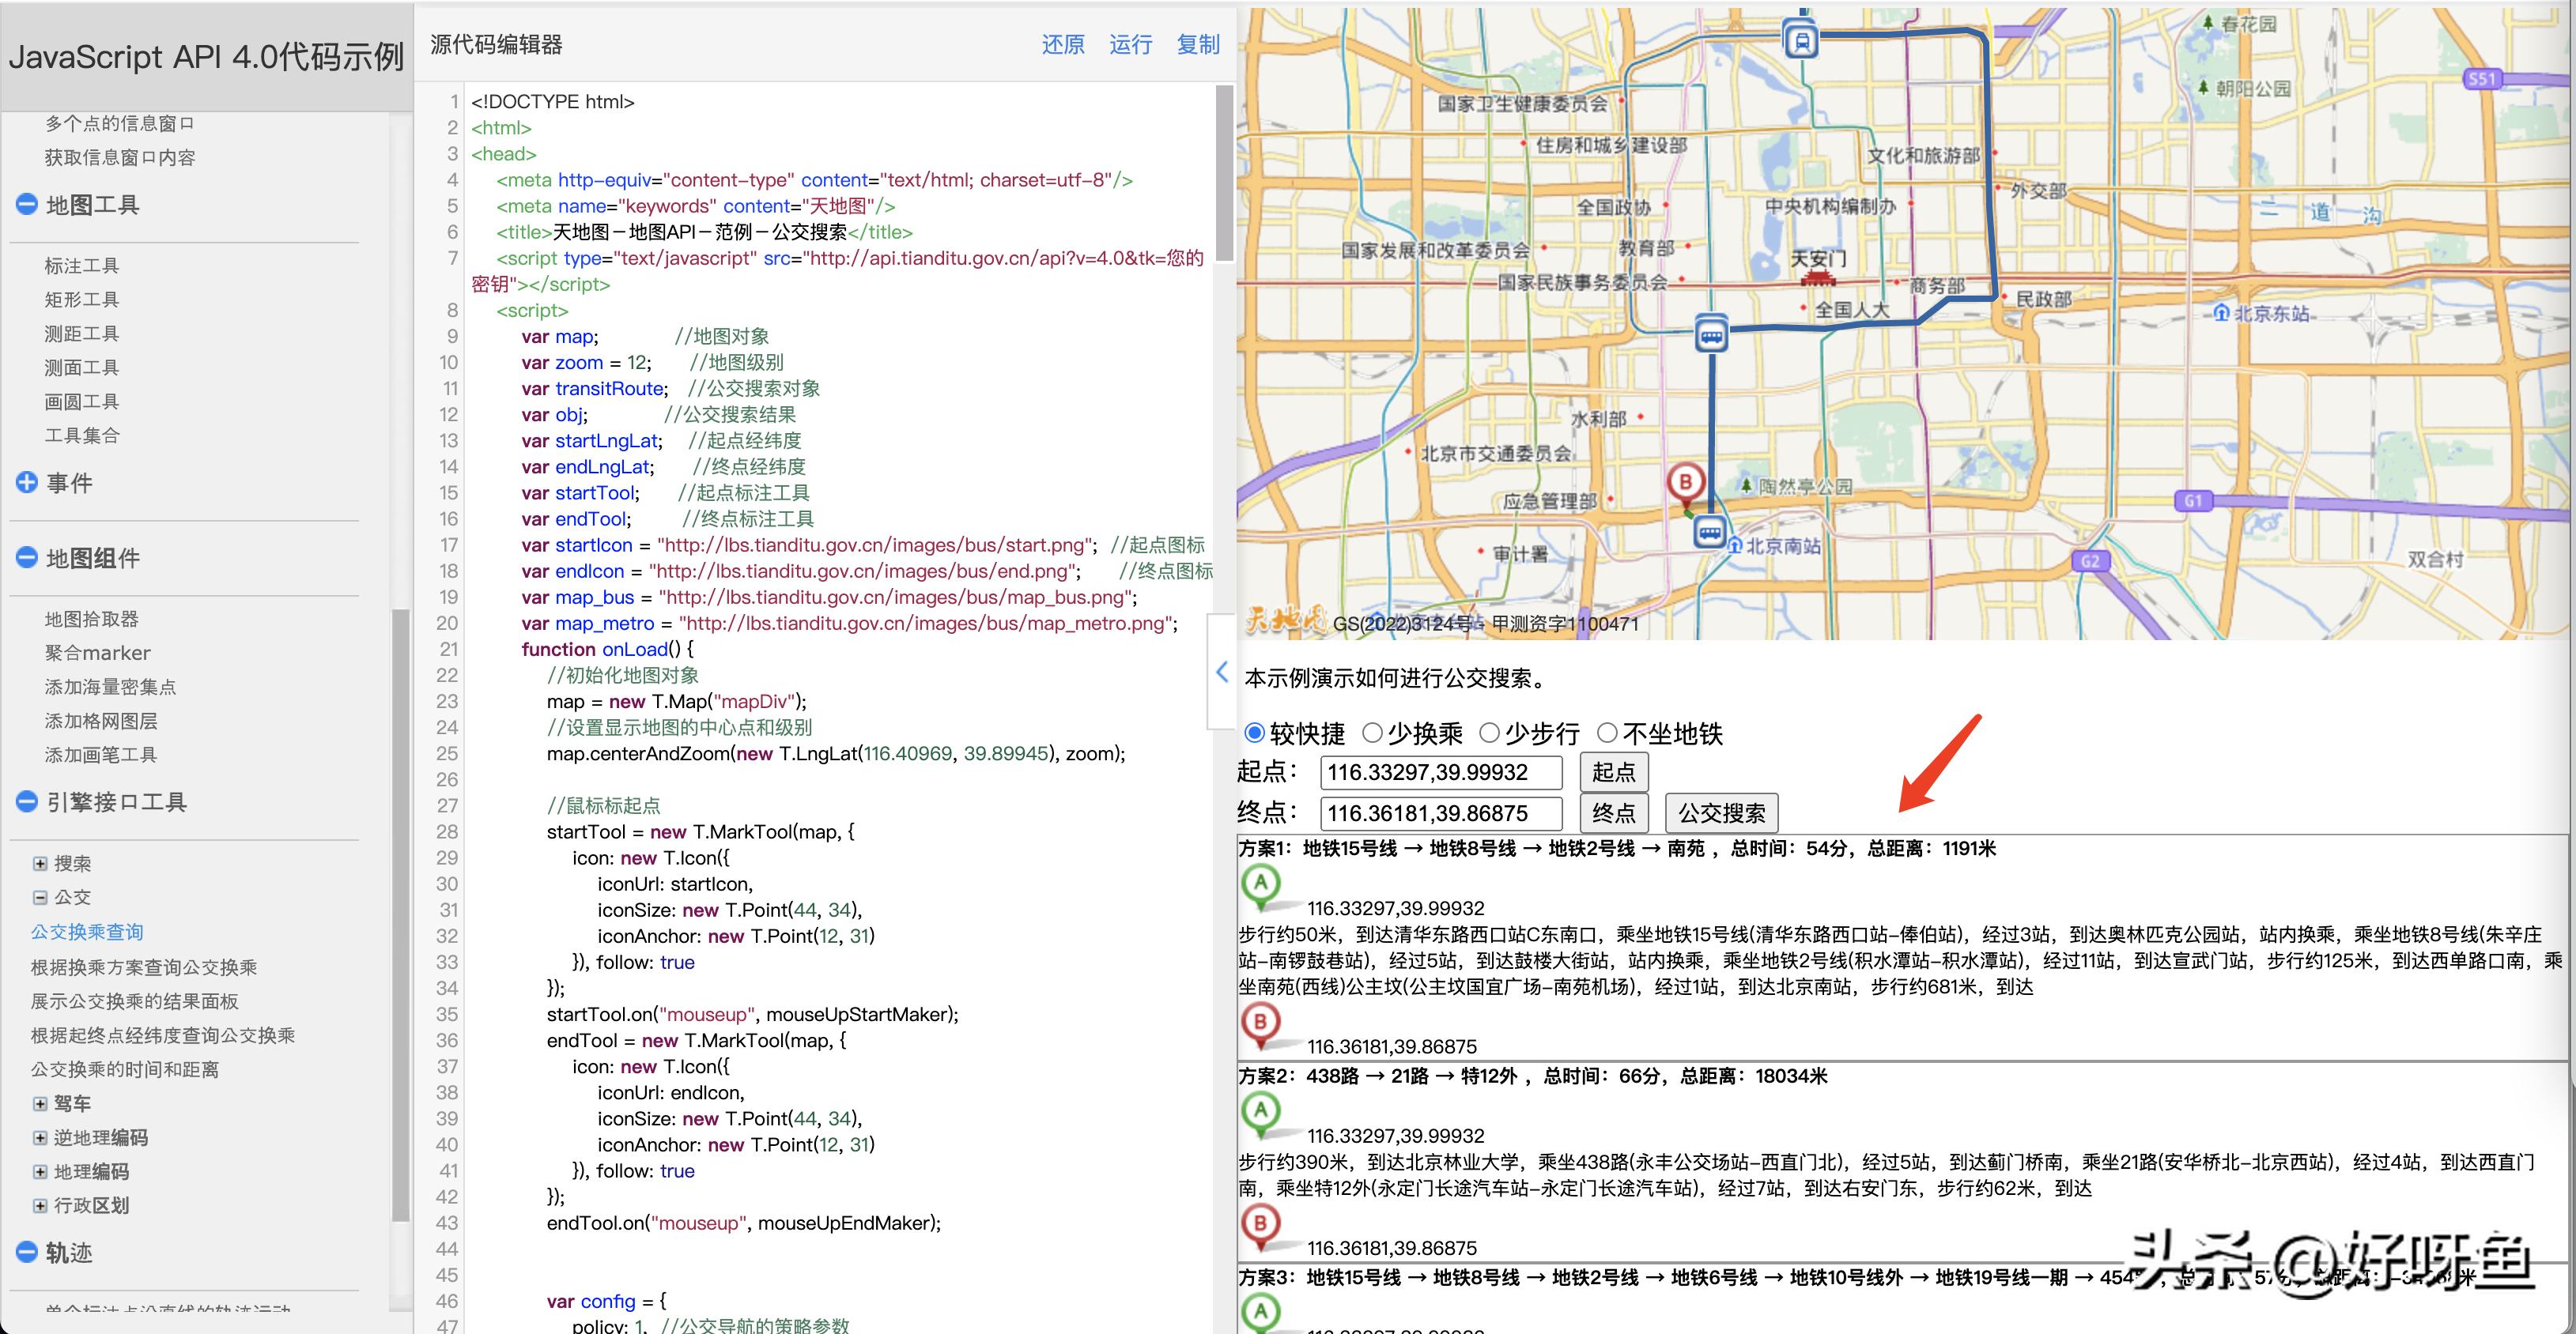Choose the 不坐地铁 radio option
Viewport: 2576px width, 1334px height.
click(x=1607, y=733)
